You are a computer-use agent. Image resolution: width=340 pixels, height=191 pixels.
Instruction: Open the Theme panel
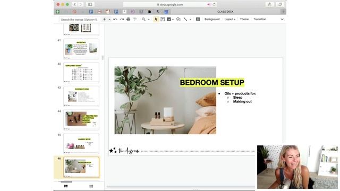pyautogui.click(x=244, y=19)
